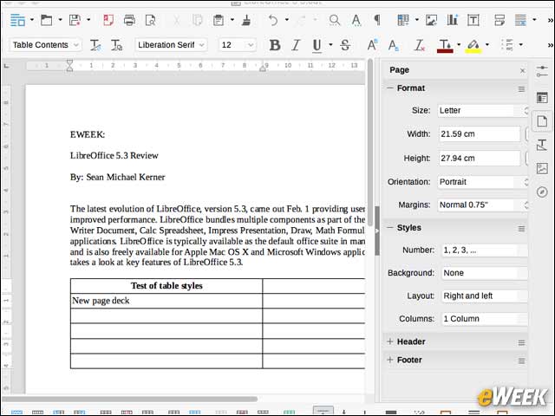Viewport: 555px width, 416px height.
Task: Open the Margins Normal 0.75" dropdown
Action: pos(484,205)
